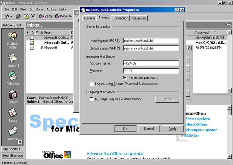Switch to the Servers tab
The height and width of the screenshot is (165, 233).
104,18
